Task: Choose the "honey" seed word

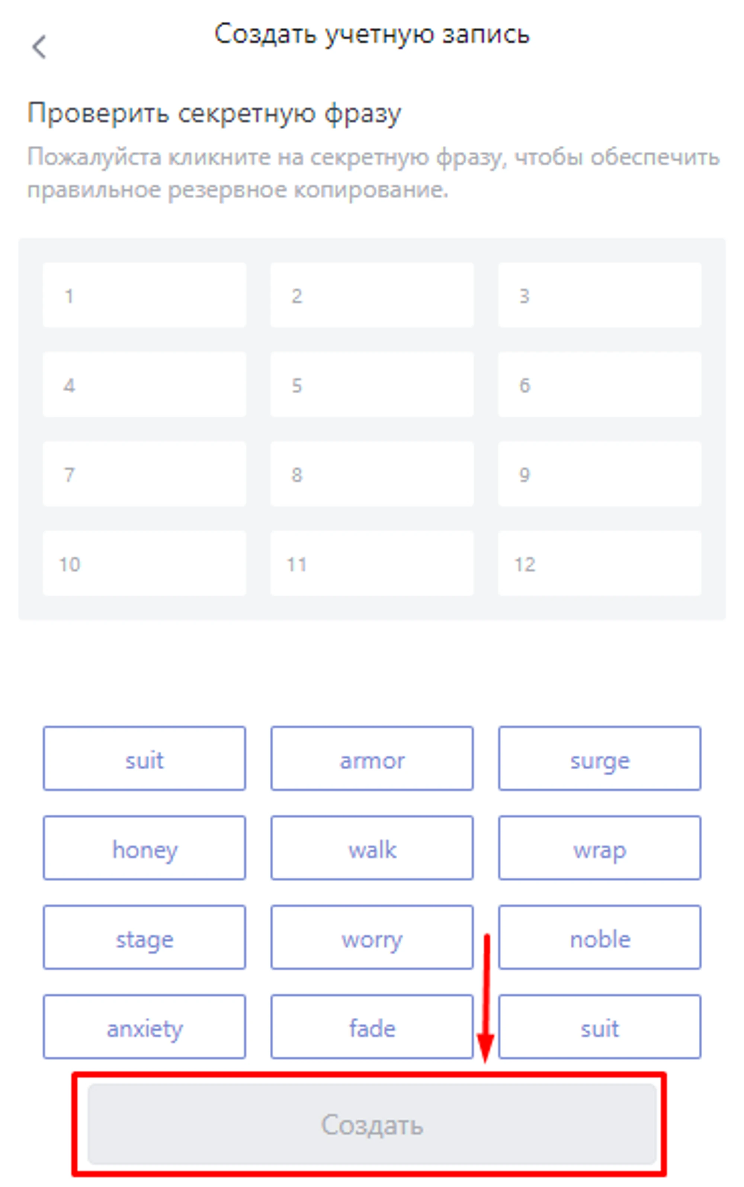Action: point(144,850)
